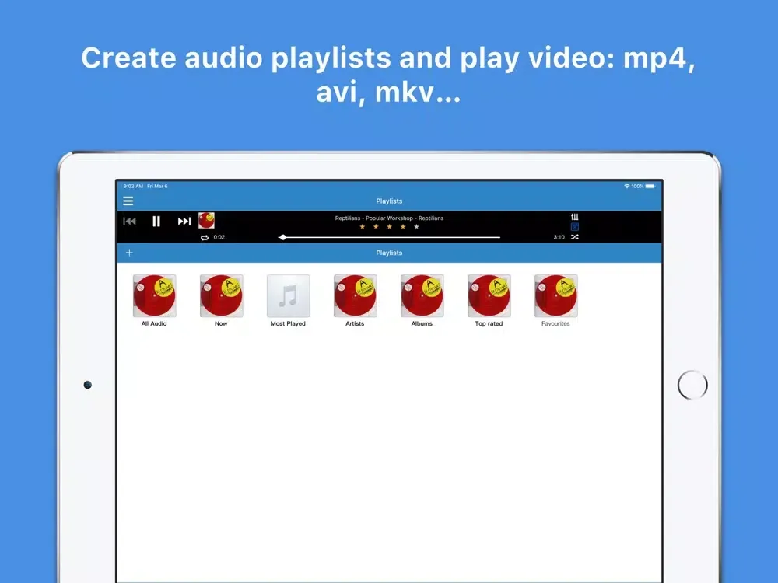Click the elapsed time 0:02
Image resolution: width=778 pixels, height=583 pixels.
click(219, 237)
